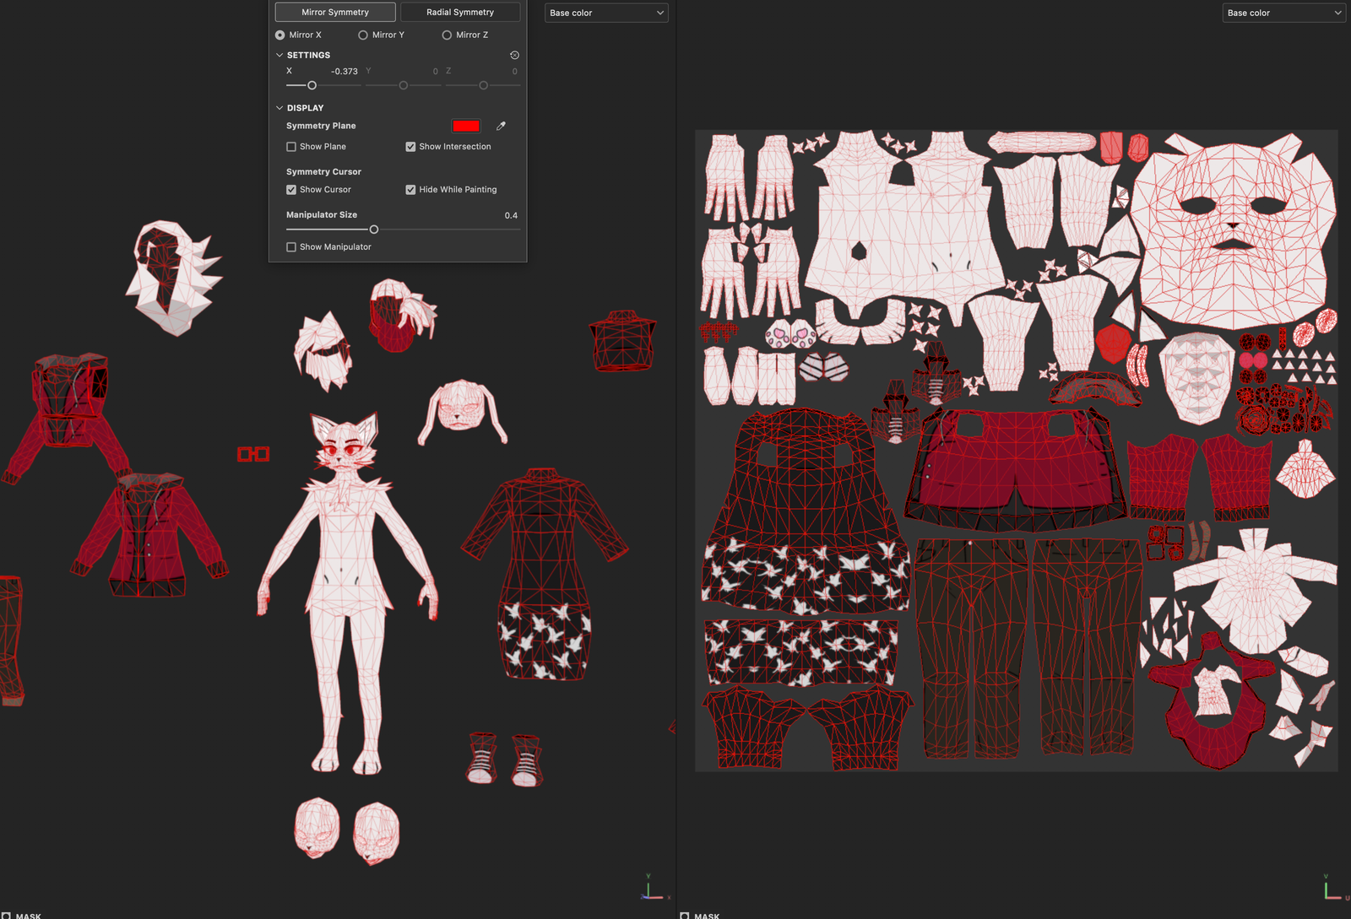Screen dimensions: 1351x919
Task: Collapse the SETTINGS section
Action: (279, 55)
